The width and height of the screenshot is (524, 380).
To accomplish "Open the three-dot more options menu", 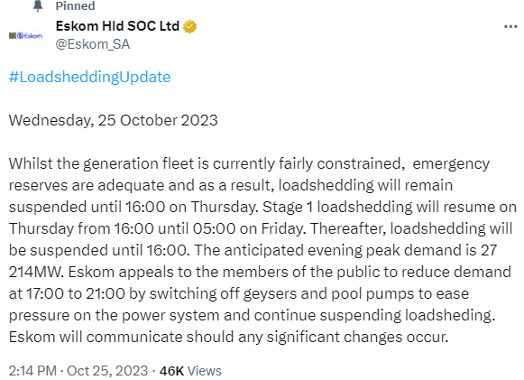I will (x=510, y=26).
